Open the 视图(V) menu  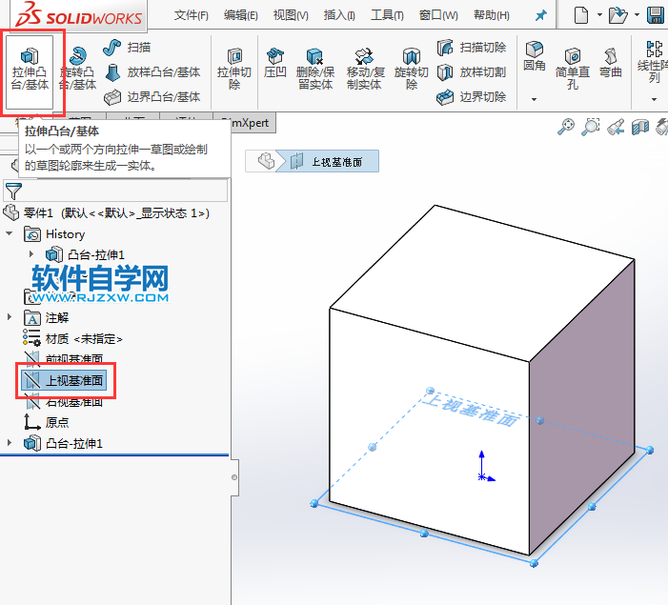tap(291, 16)
